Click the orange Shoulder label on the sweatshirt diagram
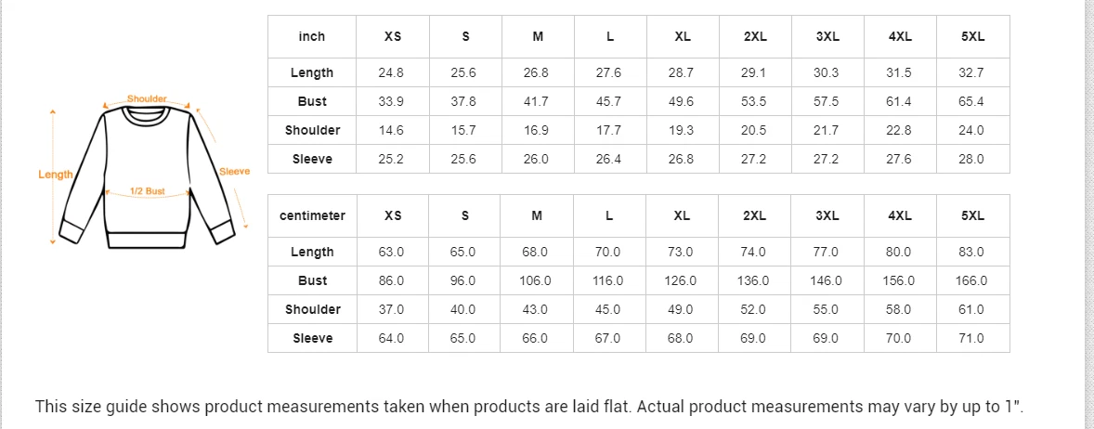This screenshot has height=429, width=1094. (x=147, y=98)
